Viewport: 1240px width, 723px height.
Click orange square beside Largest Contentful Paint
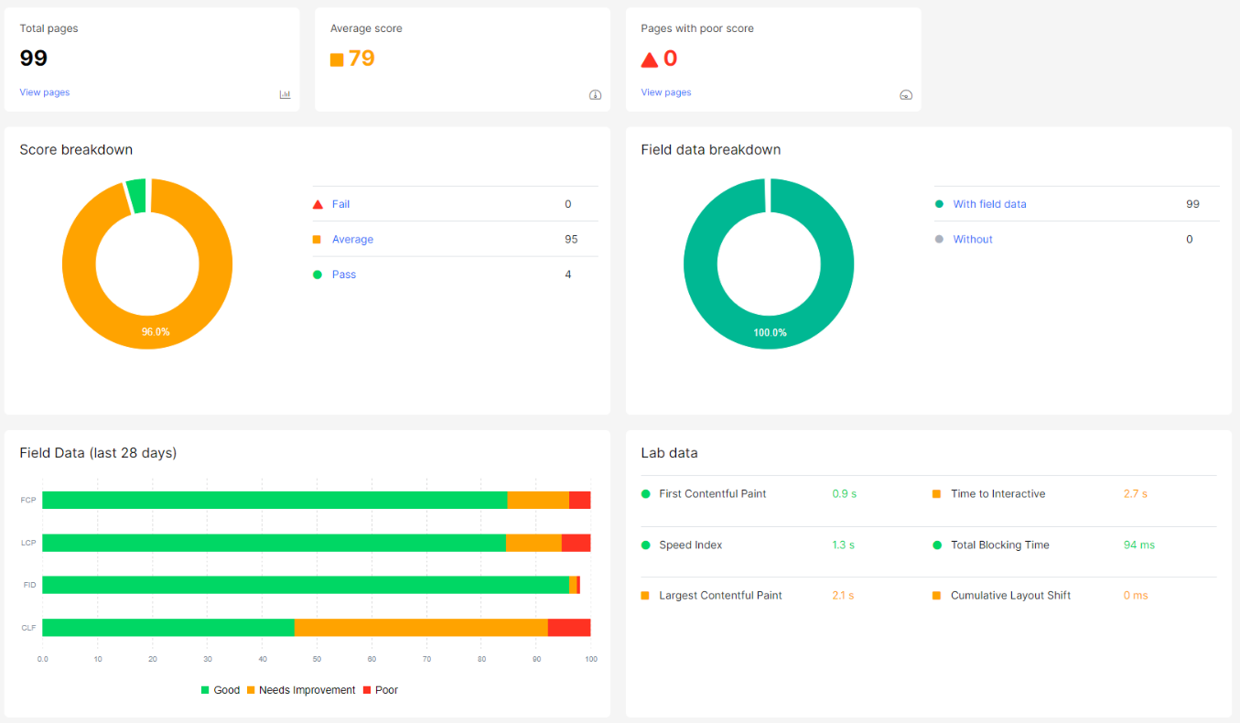[x=645, y=595]
